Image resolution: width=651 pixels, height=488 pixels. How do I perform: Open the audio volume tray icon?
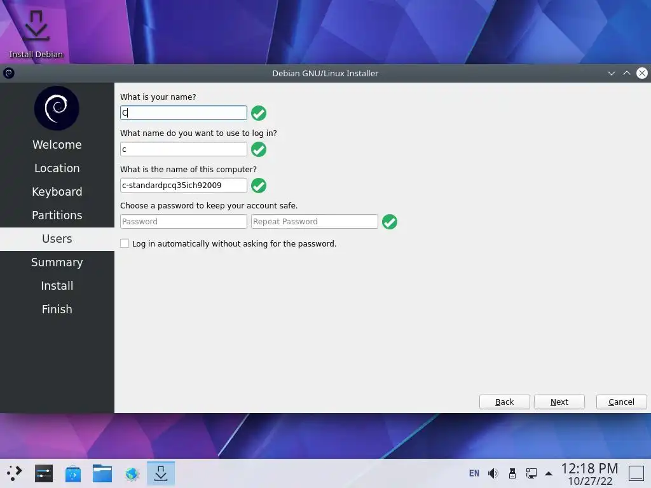[x=493, y=473]
